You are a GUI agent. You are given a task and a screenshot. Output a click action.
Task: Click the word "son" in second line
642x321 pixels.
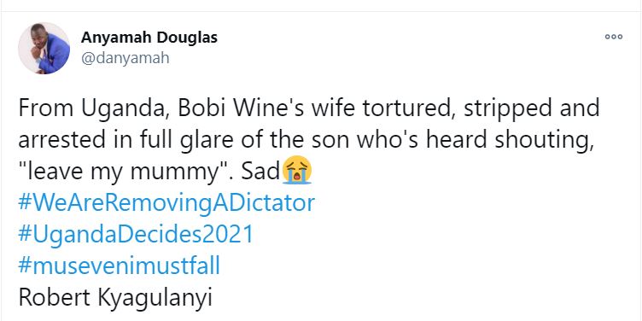pyautogui.click(x=331, y=141)
